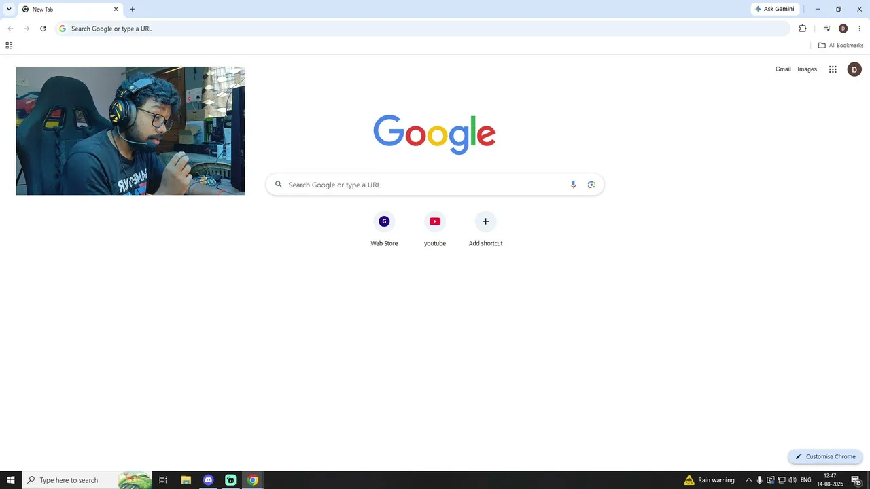Open the Web Store shortcut
The width and height of the screenshot is (870, 489).
point(384,229)
